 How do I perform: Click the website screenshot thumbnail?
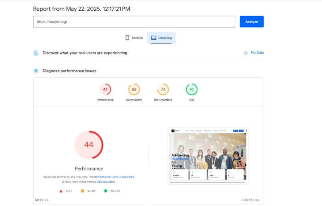(208, 156)
